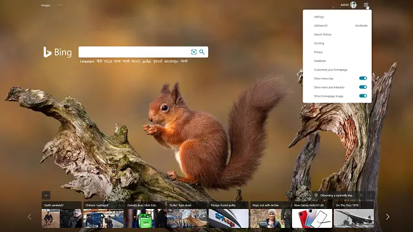The width and height of the screenshot is (413, 232).
Task: Open the SafeSearch Moderate option
Action: [x=340, y=25]
